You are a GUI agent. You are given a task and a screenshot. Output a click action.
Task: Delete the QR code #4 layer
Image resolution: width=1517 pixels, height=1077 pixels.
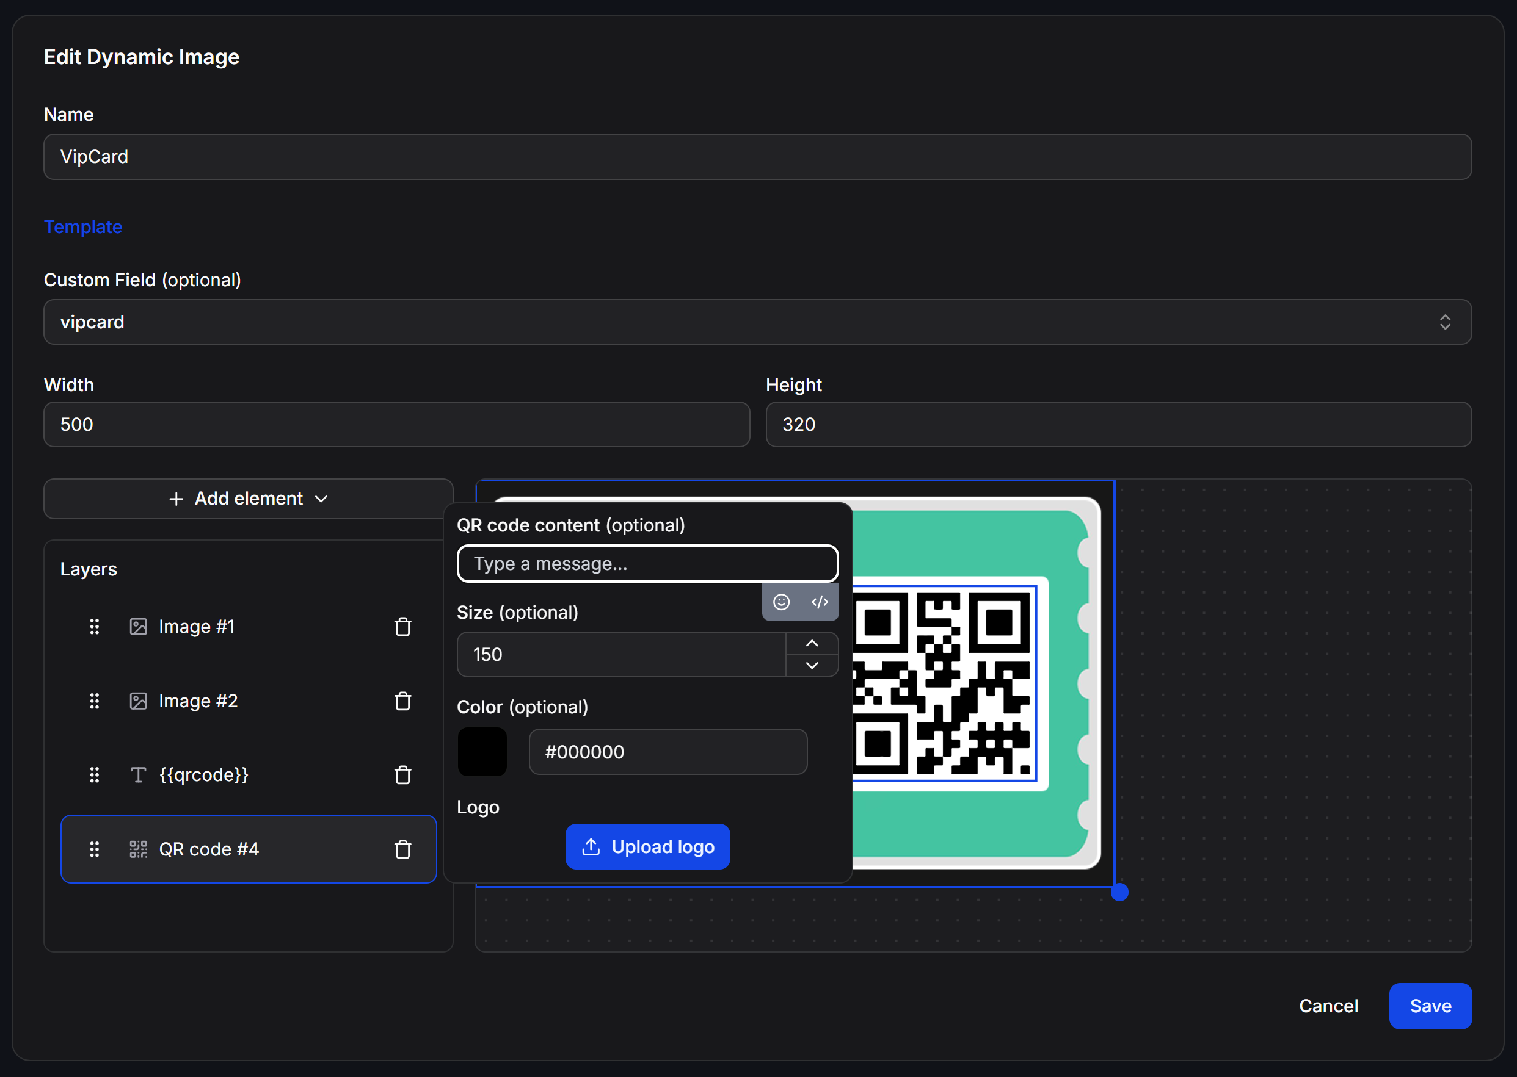coord(403,849)
